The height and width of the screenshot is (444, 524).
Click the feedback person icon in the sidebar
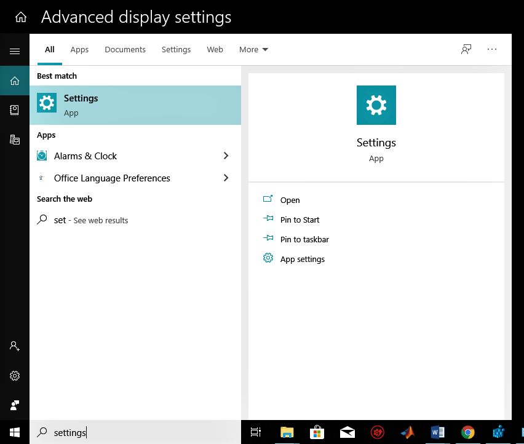15,405
